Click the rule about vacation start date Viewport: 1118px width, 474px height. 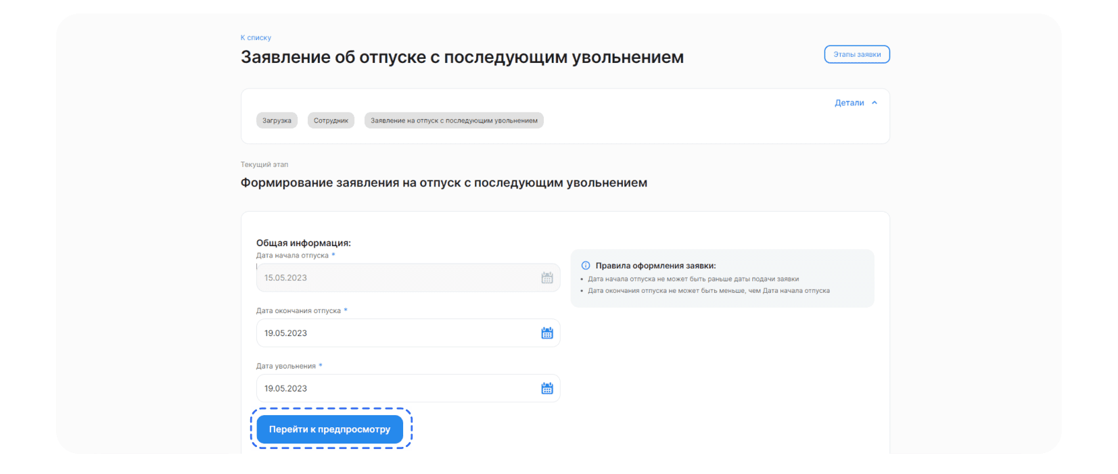[x=693, y=279]
